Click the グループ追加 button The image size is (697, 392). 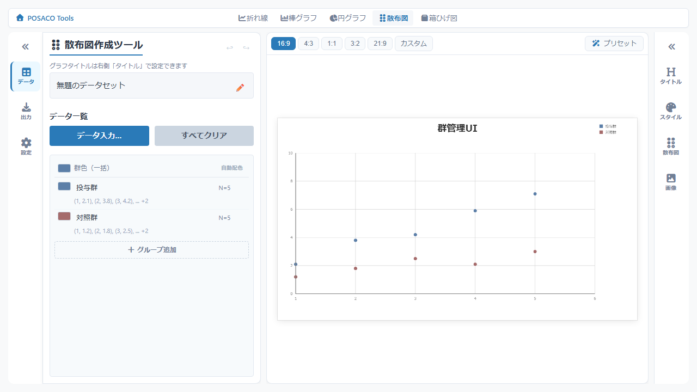(151, 250)
